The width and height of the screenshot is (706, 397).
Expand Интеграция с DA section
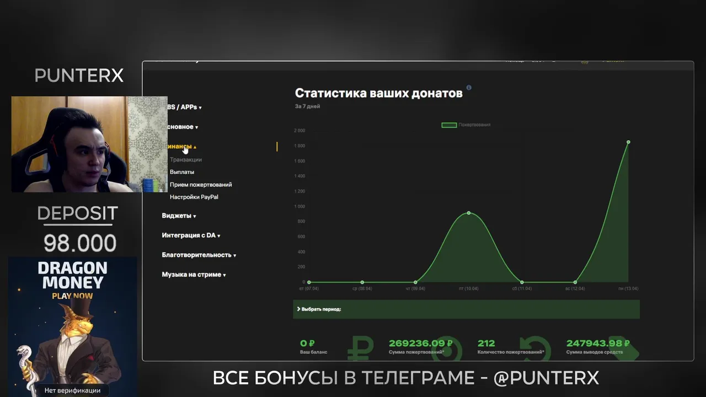(x=191, y=235)
